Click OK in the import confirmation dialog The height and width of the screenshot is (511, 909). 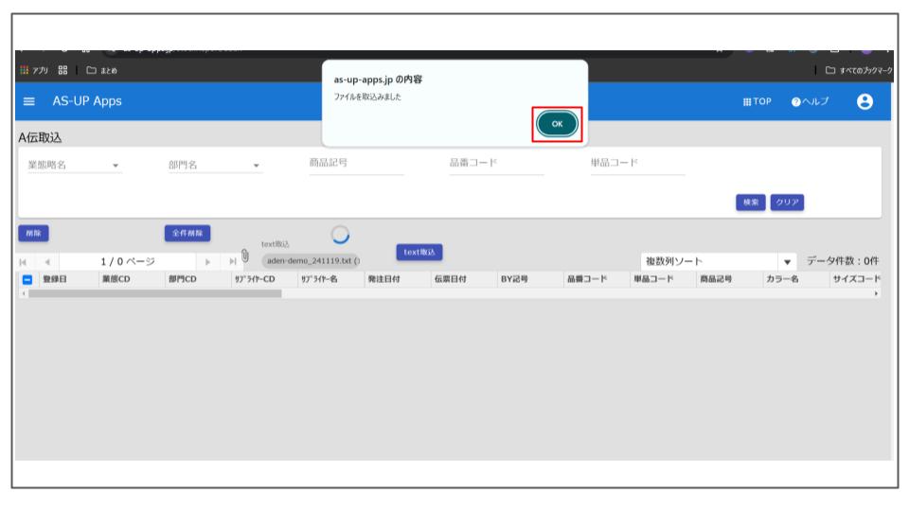coord(557,125)
